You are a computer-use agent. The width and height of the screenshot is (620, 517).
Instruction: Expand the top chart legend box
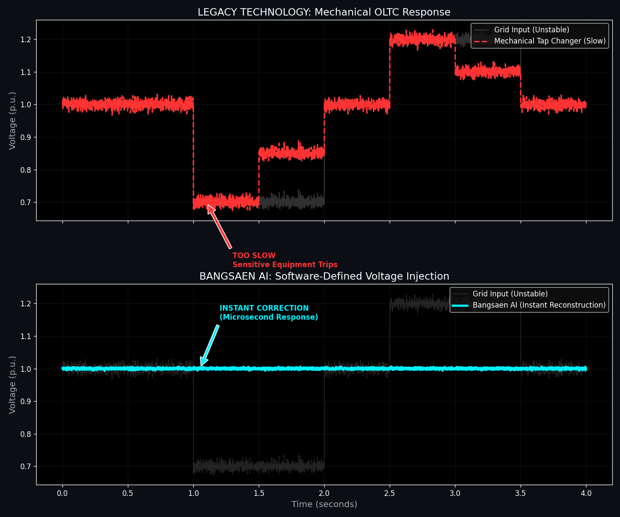pos(539,35)
